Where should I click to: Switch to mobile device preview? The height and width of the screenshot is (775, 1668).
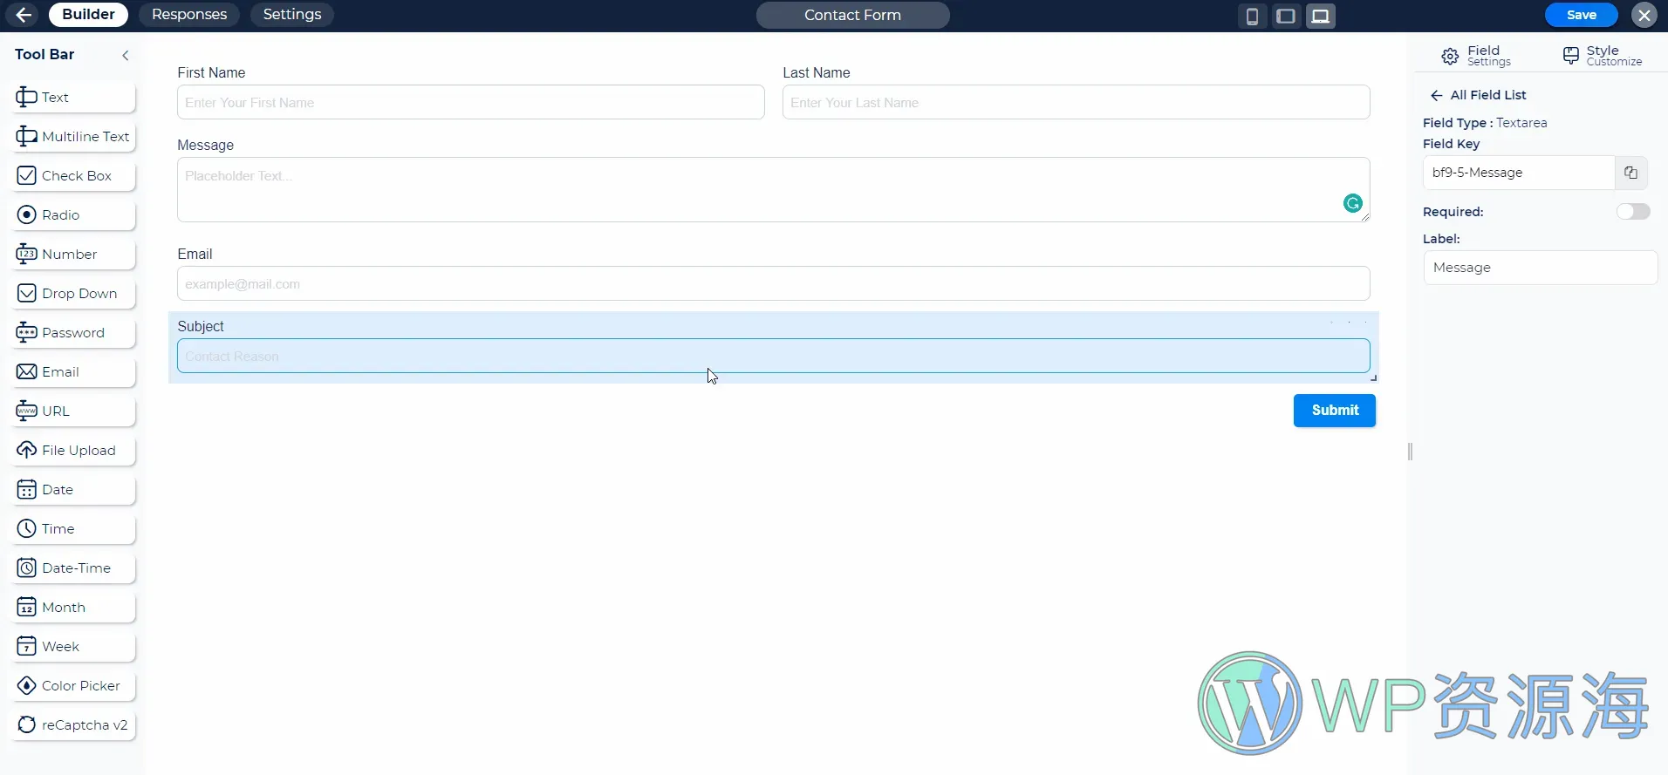(x=1252, y=16)
